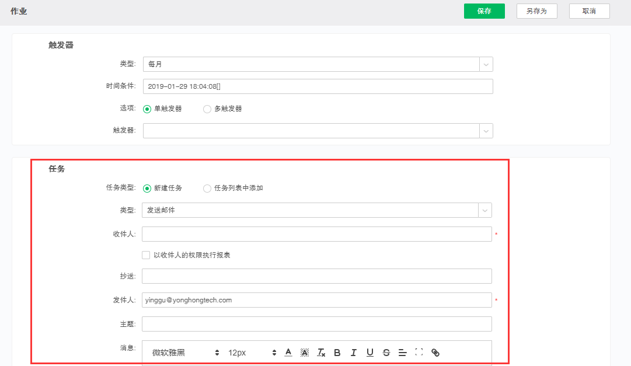The width and height of the screenshot is (631, 366).
Task: Click the text background highlight icon
Action: pos(305,353)
